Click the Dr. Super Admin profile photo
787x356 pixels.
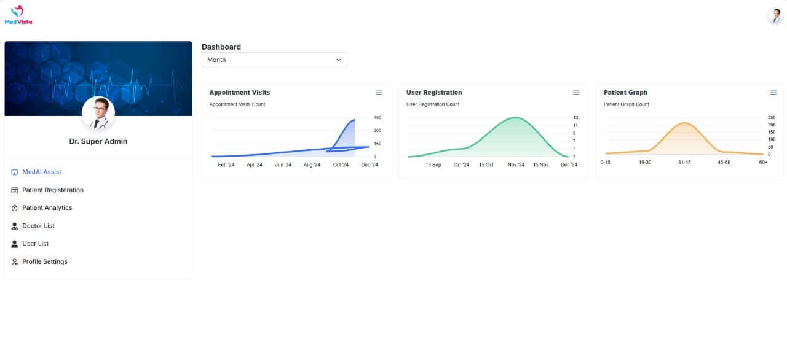(x=98, y=113)
